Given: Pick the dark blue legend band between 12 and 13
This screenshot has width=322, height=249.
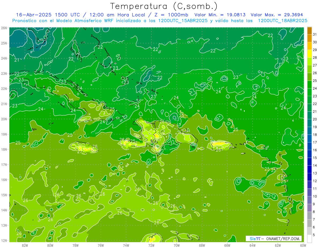Looking at the screenshot, I should click(309, 177).
